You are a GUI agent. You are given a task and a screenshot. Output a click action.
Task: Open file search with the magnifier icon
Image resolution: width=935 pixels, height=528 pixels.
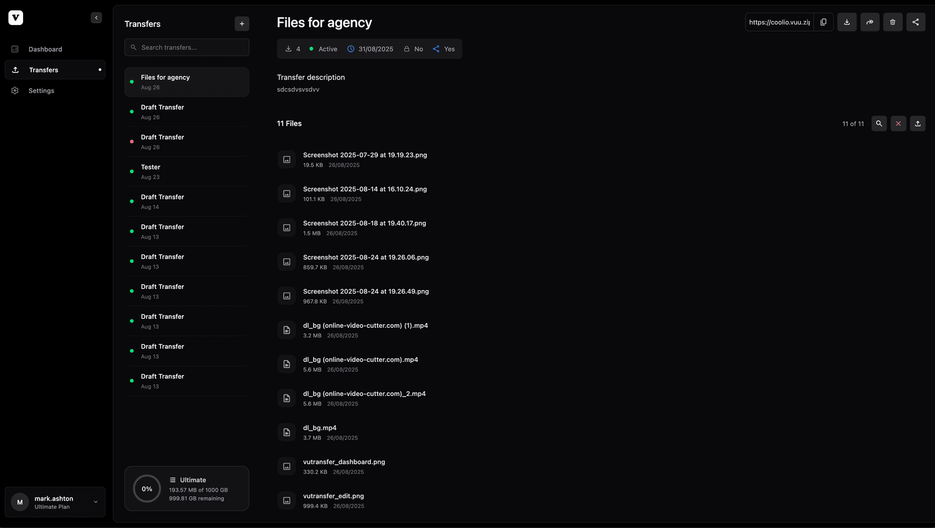tap(879, 123)
